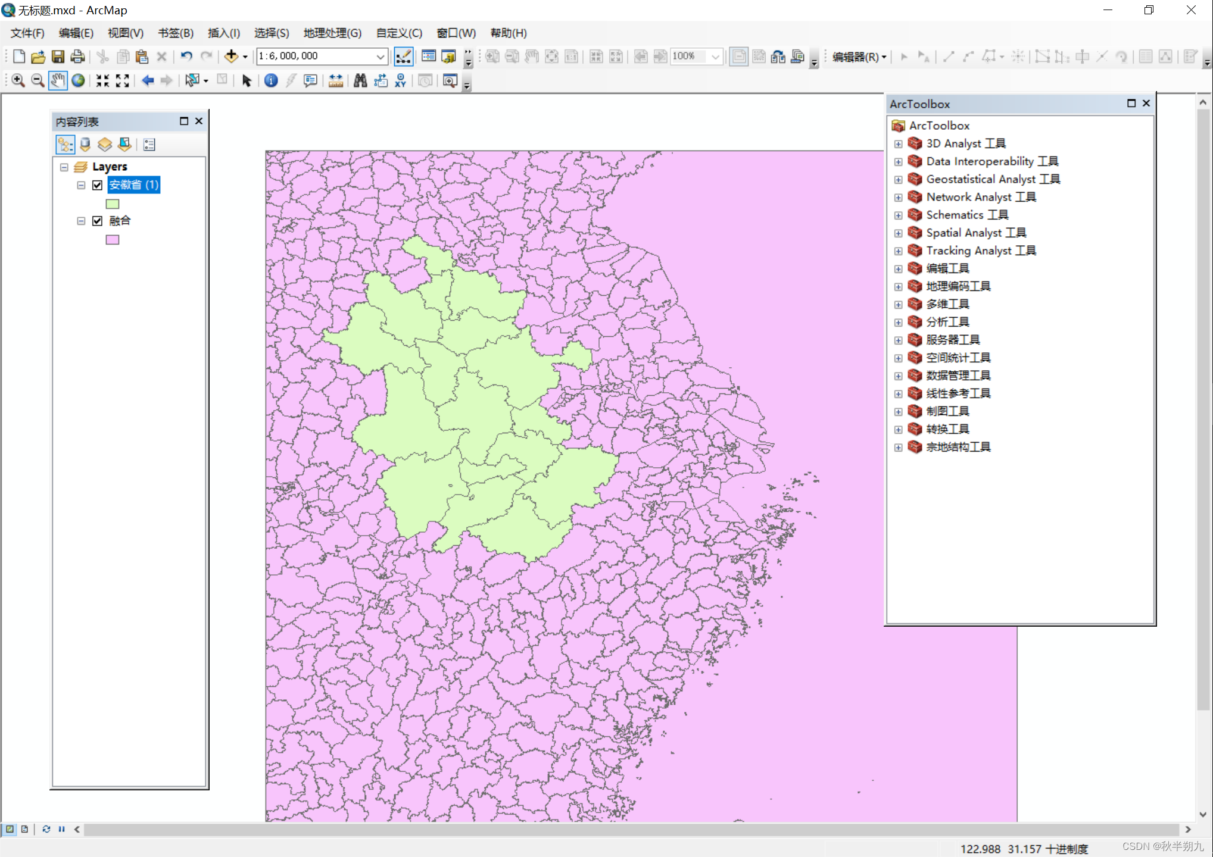The width and height of the screenshot is (1213, 857).
Task: Click the pink 融合 layer symbol swatch
Action: tap(113, 240)
